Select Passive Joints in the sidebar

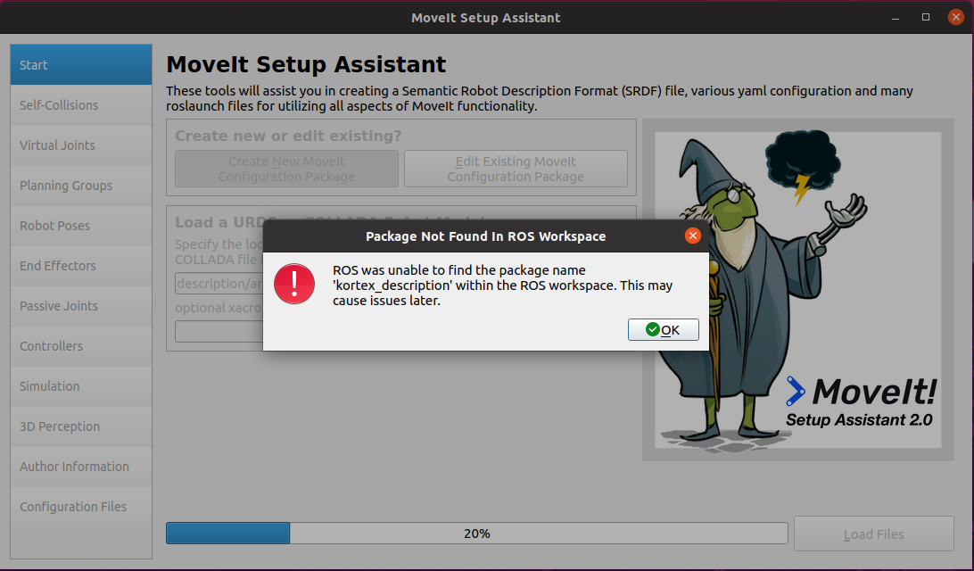80,305
